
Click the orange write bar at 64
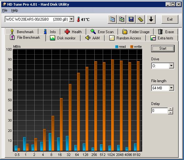78,112
